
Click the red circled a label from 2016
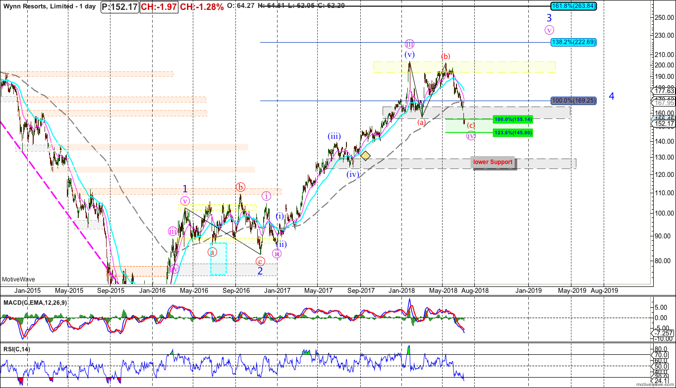[212, 252]
